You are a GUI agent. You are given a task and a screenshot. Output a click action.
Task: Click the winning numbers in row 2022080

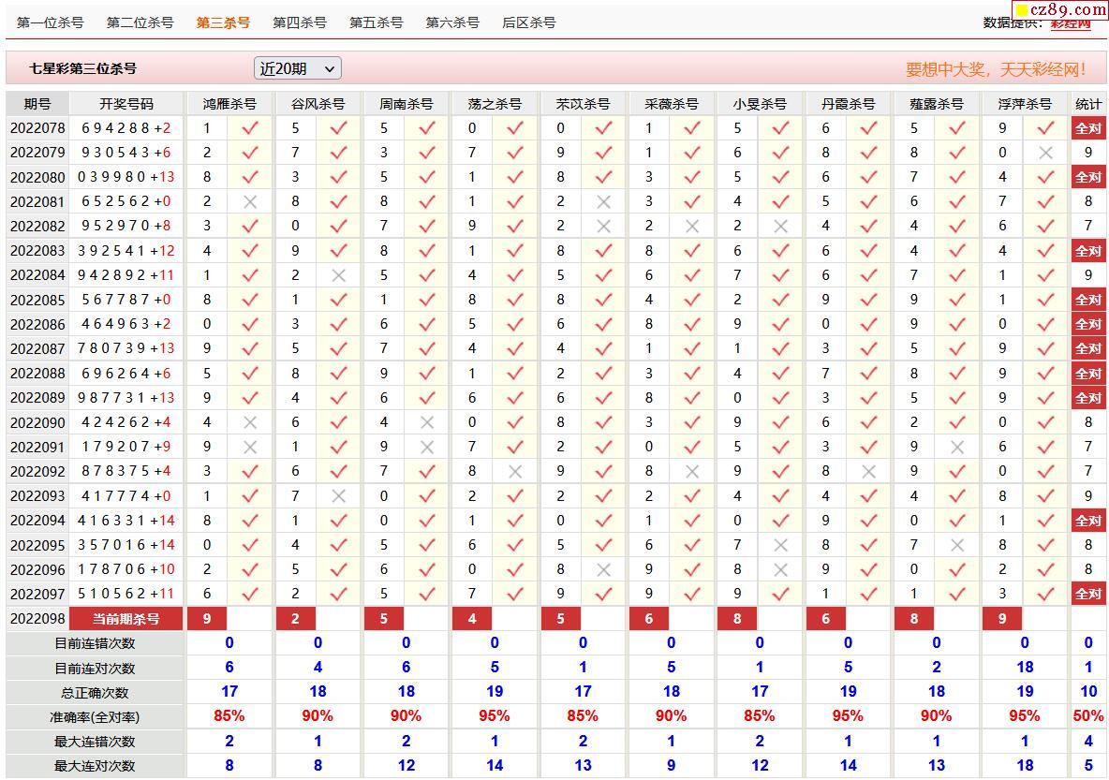click(x=126, y=177)
